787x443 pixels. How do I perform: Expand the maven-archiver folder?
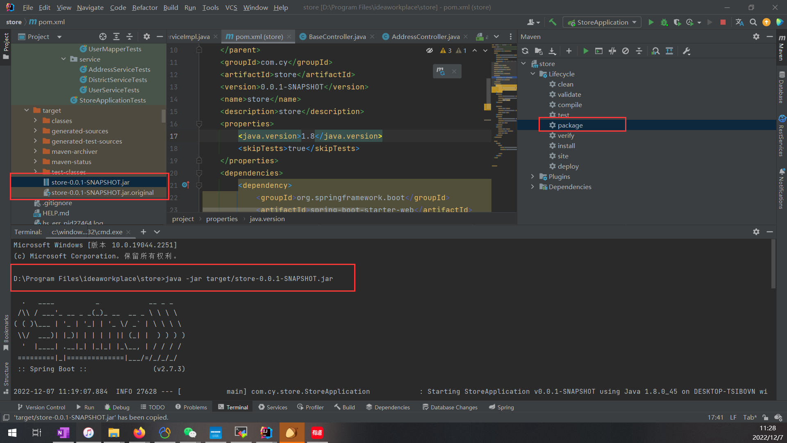point(35,151)
